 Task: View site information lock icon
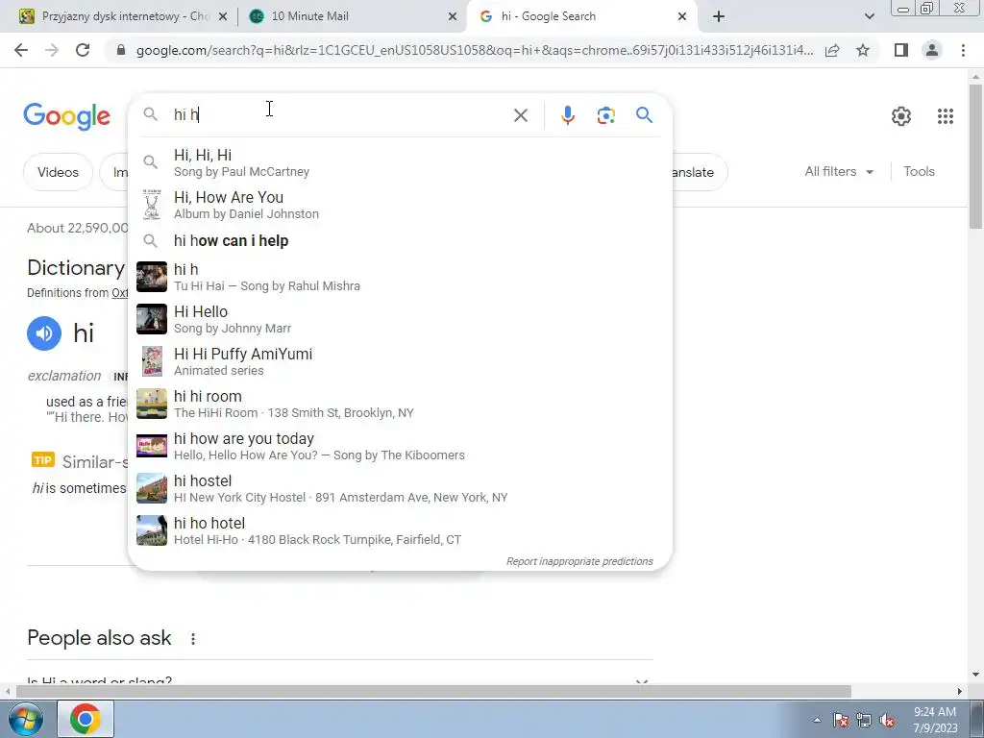121,50
